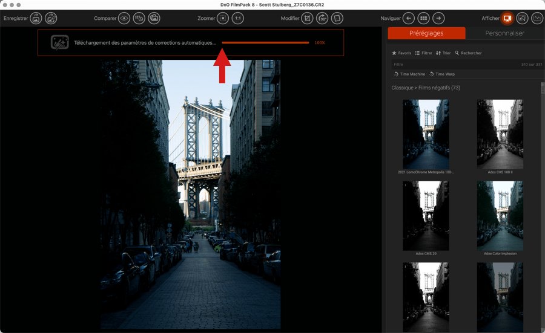Screen dimensions: 545x333
Task: Toggle the highlighted presets panel display icon
Action: coord(507,18)
